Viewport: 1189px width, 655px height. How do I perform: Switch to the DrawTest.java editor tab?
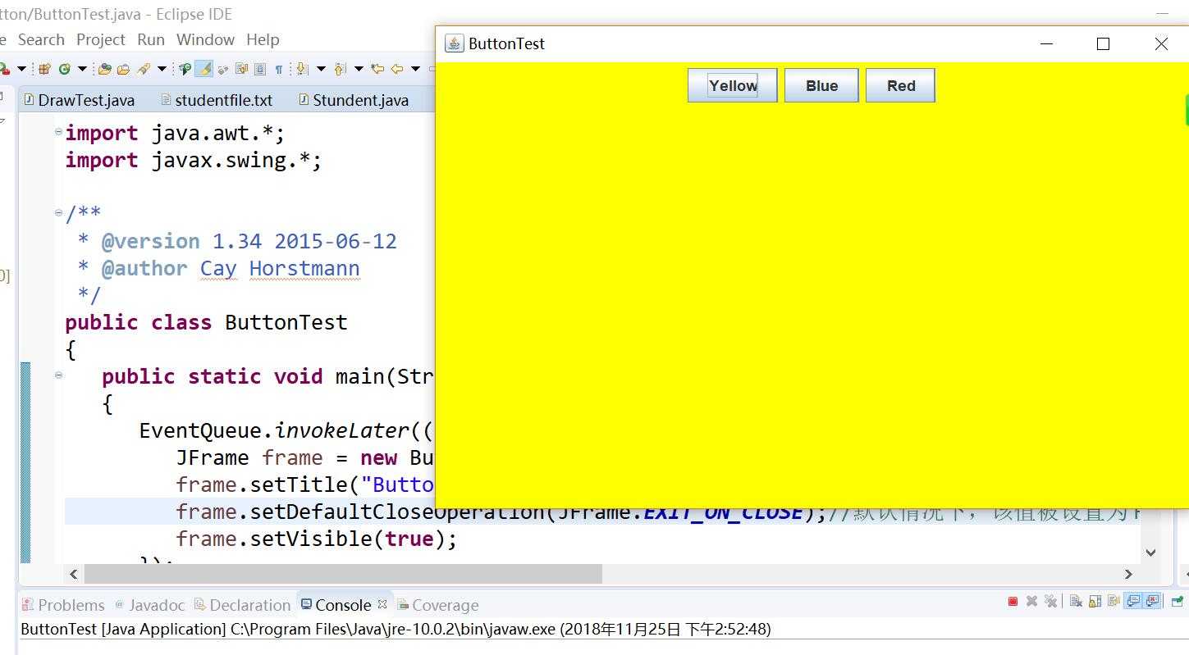tap(80, 100)
